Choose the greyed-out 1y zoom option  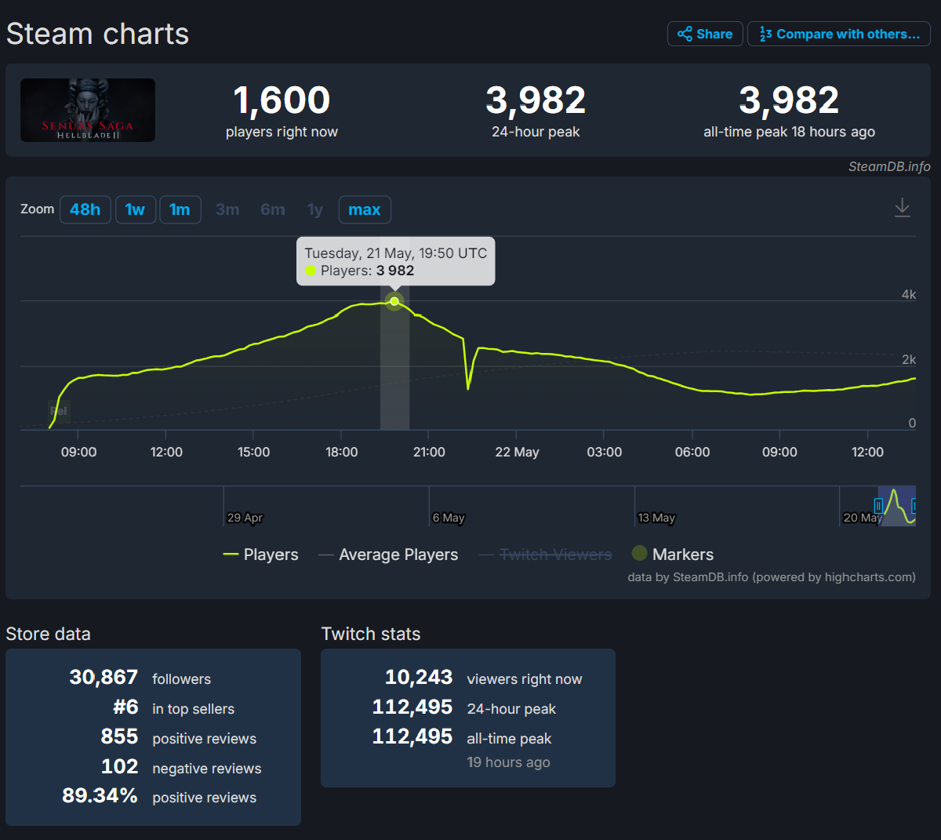pos(315,209)
